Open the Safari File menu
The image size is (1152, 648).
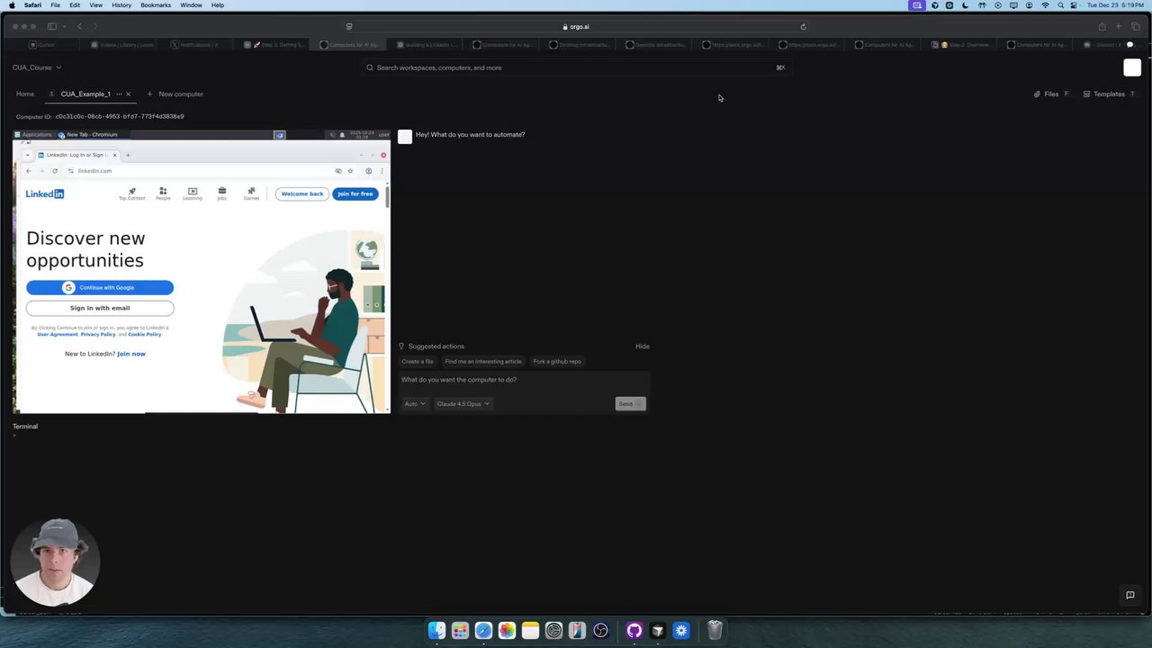coord(55,5)
